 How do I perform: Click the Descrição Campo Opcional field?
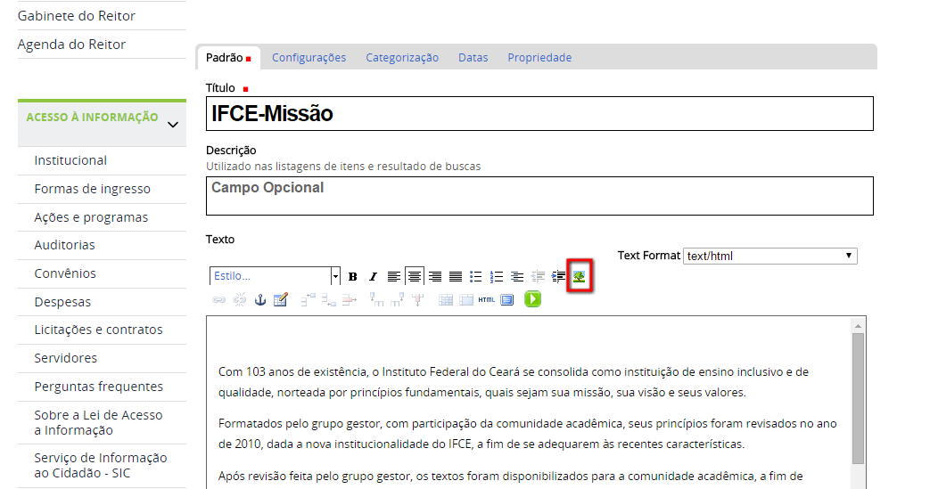coord(539,195)
